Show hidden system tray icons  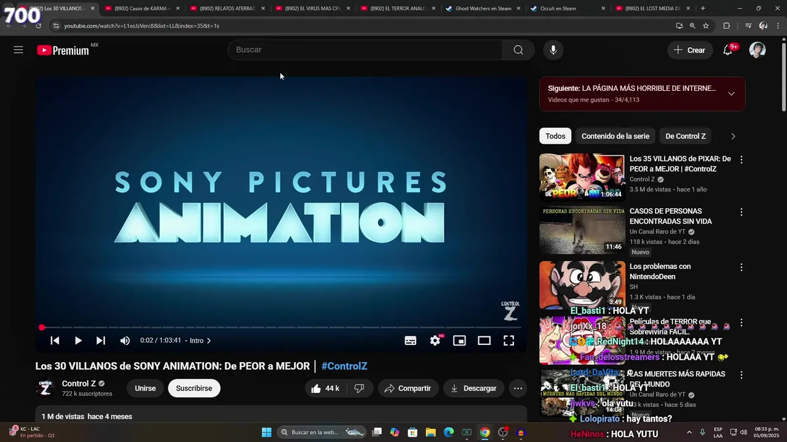[x=689, y=433]
